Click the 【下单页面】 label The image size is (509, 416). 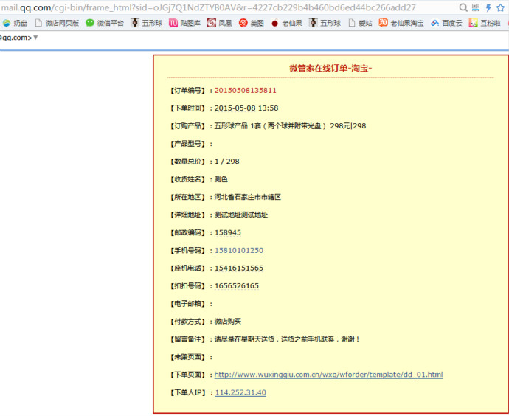(x=187, y=375)
